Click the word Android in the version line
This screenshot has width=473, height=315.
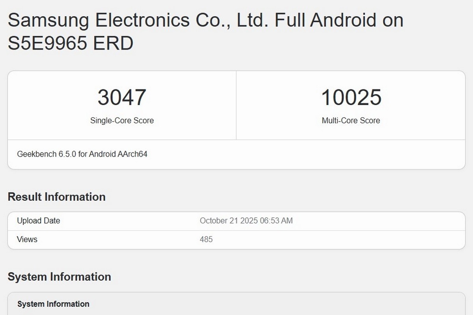pos(102,154)
